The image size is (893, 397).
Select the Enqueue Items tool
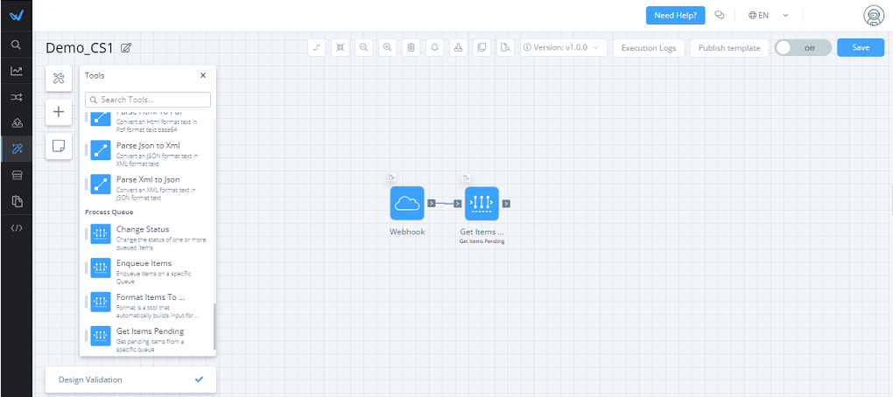tap(144, 268)
